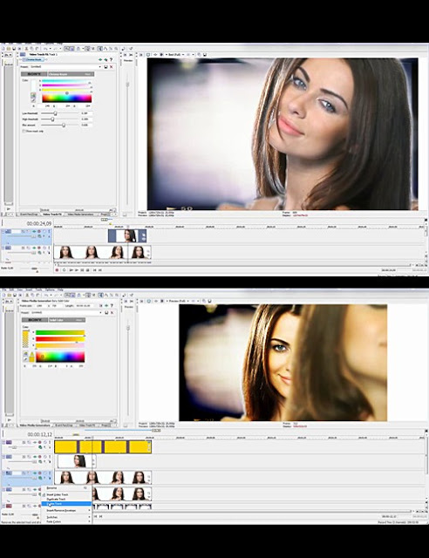Enable Show mask only checkbox
This screenshot has width=429, height=558.
[x=24, y=131]
